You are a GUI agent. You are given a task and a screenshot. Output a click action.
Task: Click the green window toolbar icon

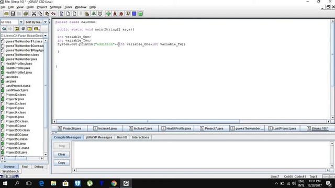pos(141,14)
